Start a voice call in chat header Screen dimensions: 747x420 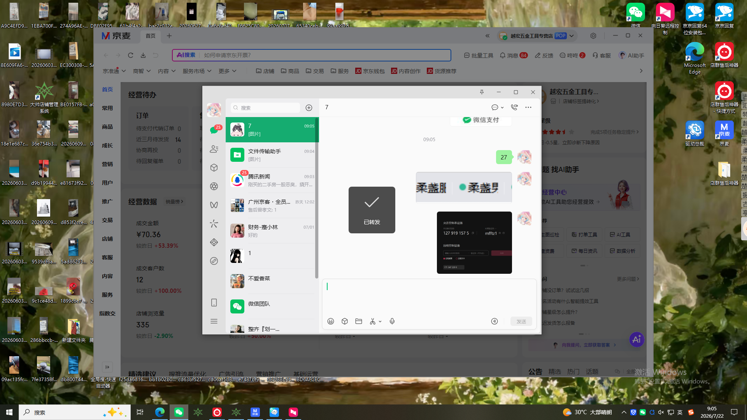pos(514,107)
